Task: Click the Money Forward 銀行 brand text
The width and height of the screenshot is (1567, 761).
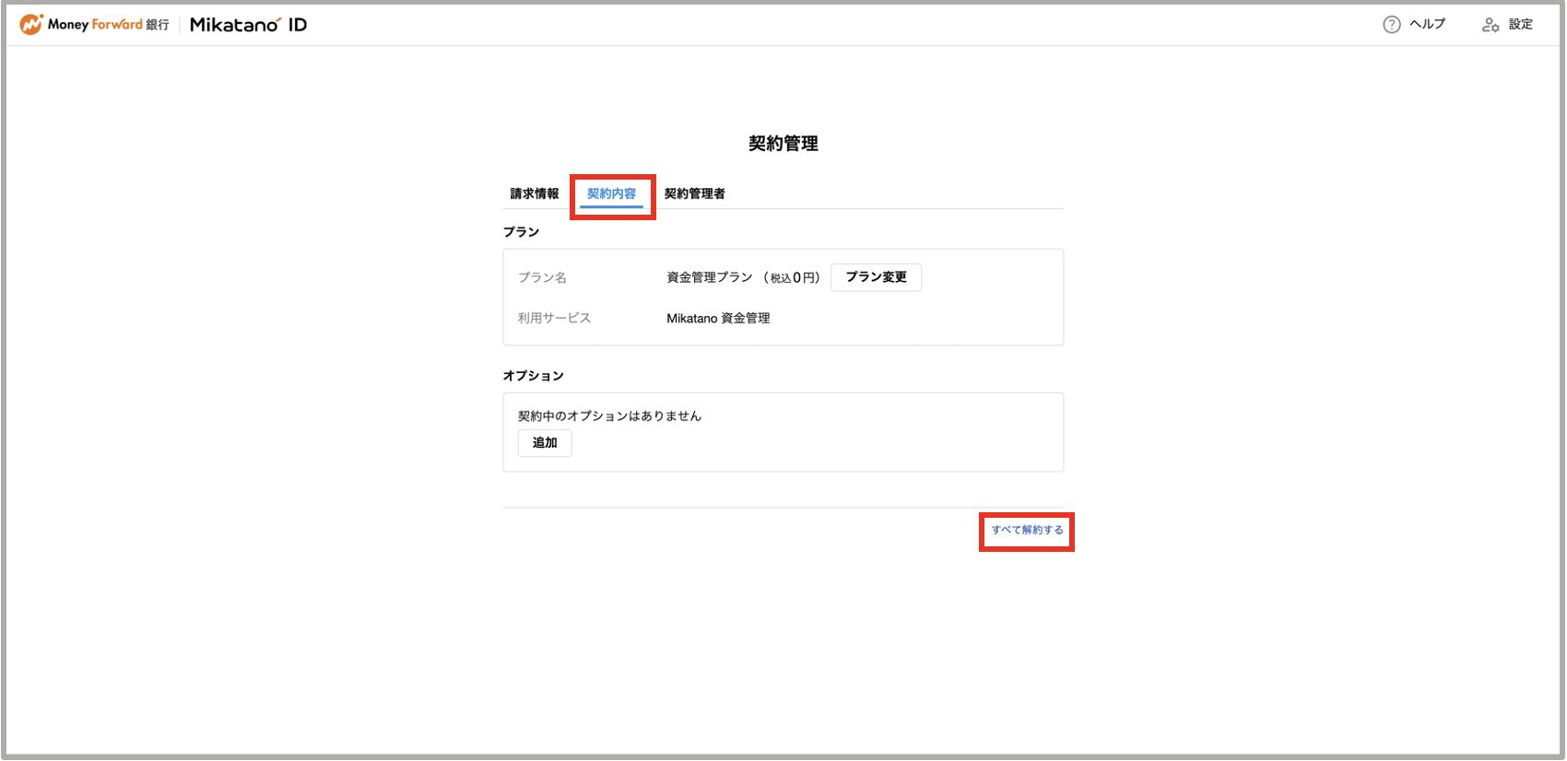Action: tap(109, 25)
